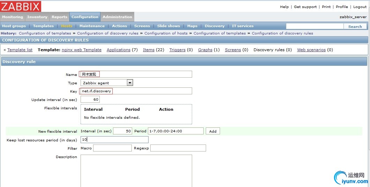Open the Slide shows submenu
Screen dimensions: 370x187
click(168, 26)
